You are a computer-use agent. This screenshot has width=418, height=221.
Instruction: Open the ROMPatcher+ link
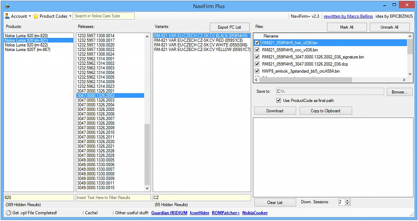pos(226,213)
